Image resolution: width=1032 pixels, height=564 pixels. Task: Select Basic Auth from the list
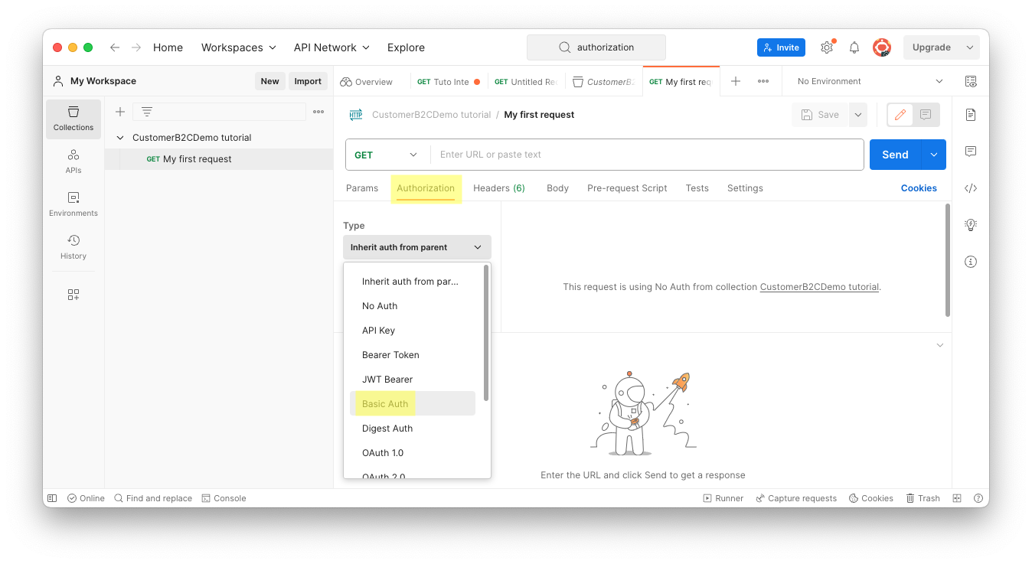point(413,403)
